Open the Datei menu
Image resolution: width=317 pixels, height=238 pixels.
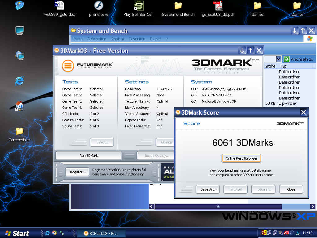[78, 39]
